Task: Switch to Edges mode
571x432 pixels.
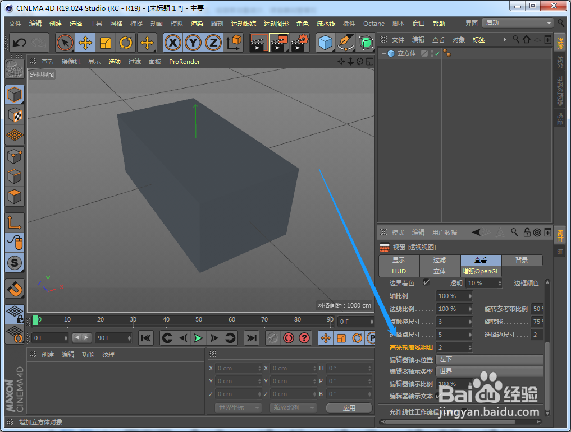Action: [15, 177]
